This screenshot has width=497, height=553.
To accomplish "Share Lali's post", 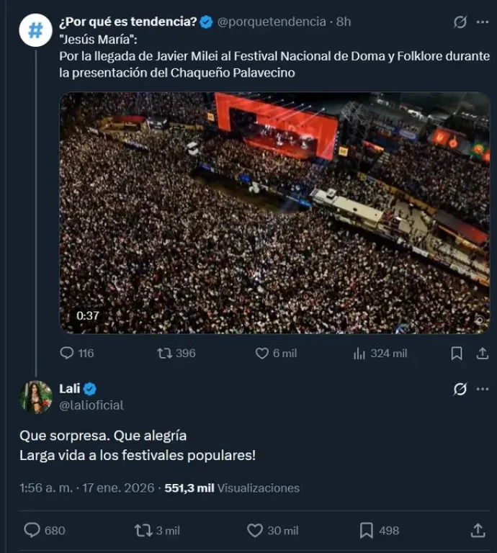I will click(477, 530).
